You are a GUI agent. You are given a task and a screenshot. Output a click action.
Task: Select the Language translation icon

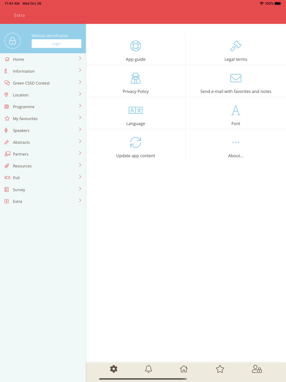pos(135,110)
